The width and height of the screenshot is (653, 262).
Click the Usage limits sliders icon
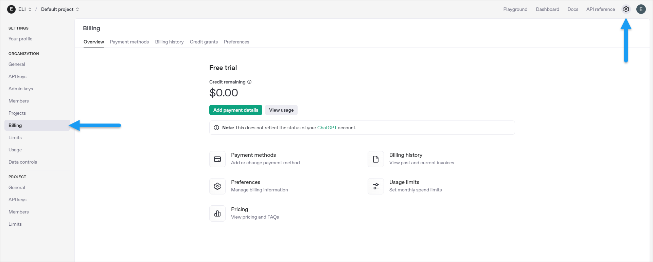pos(375,186)
